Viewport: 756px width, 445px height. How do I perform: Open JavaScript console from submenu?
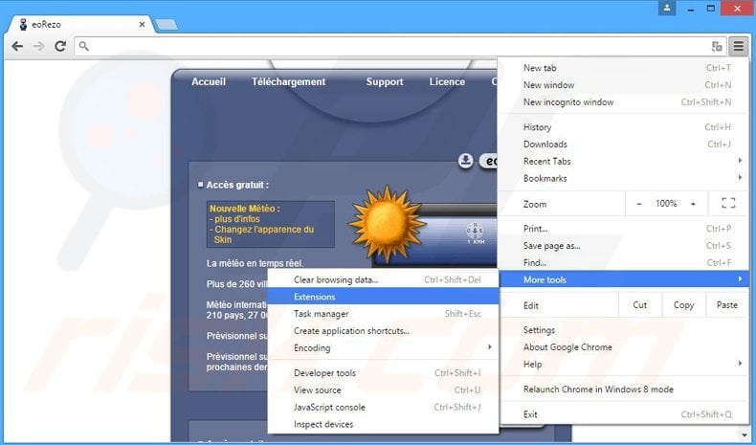384,408
